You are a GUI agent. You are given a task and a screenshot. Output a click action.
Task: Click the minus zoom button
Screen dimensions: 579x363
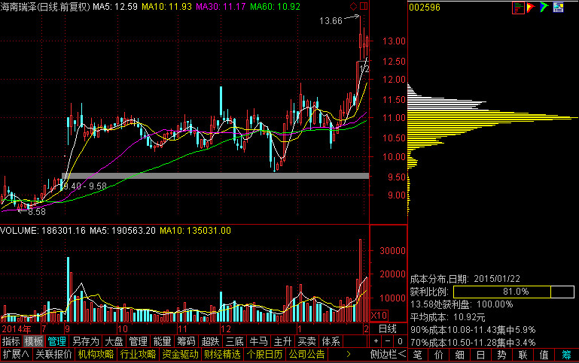pyautogui.click(x=389, y=341)
